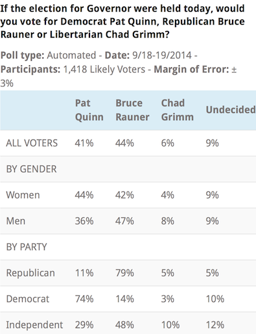256x334 pixels.
Task: Select the Men row label
Action: [16, 221]
